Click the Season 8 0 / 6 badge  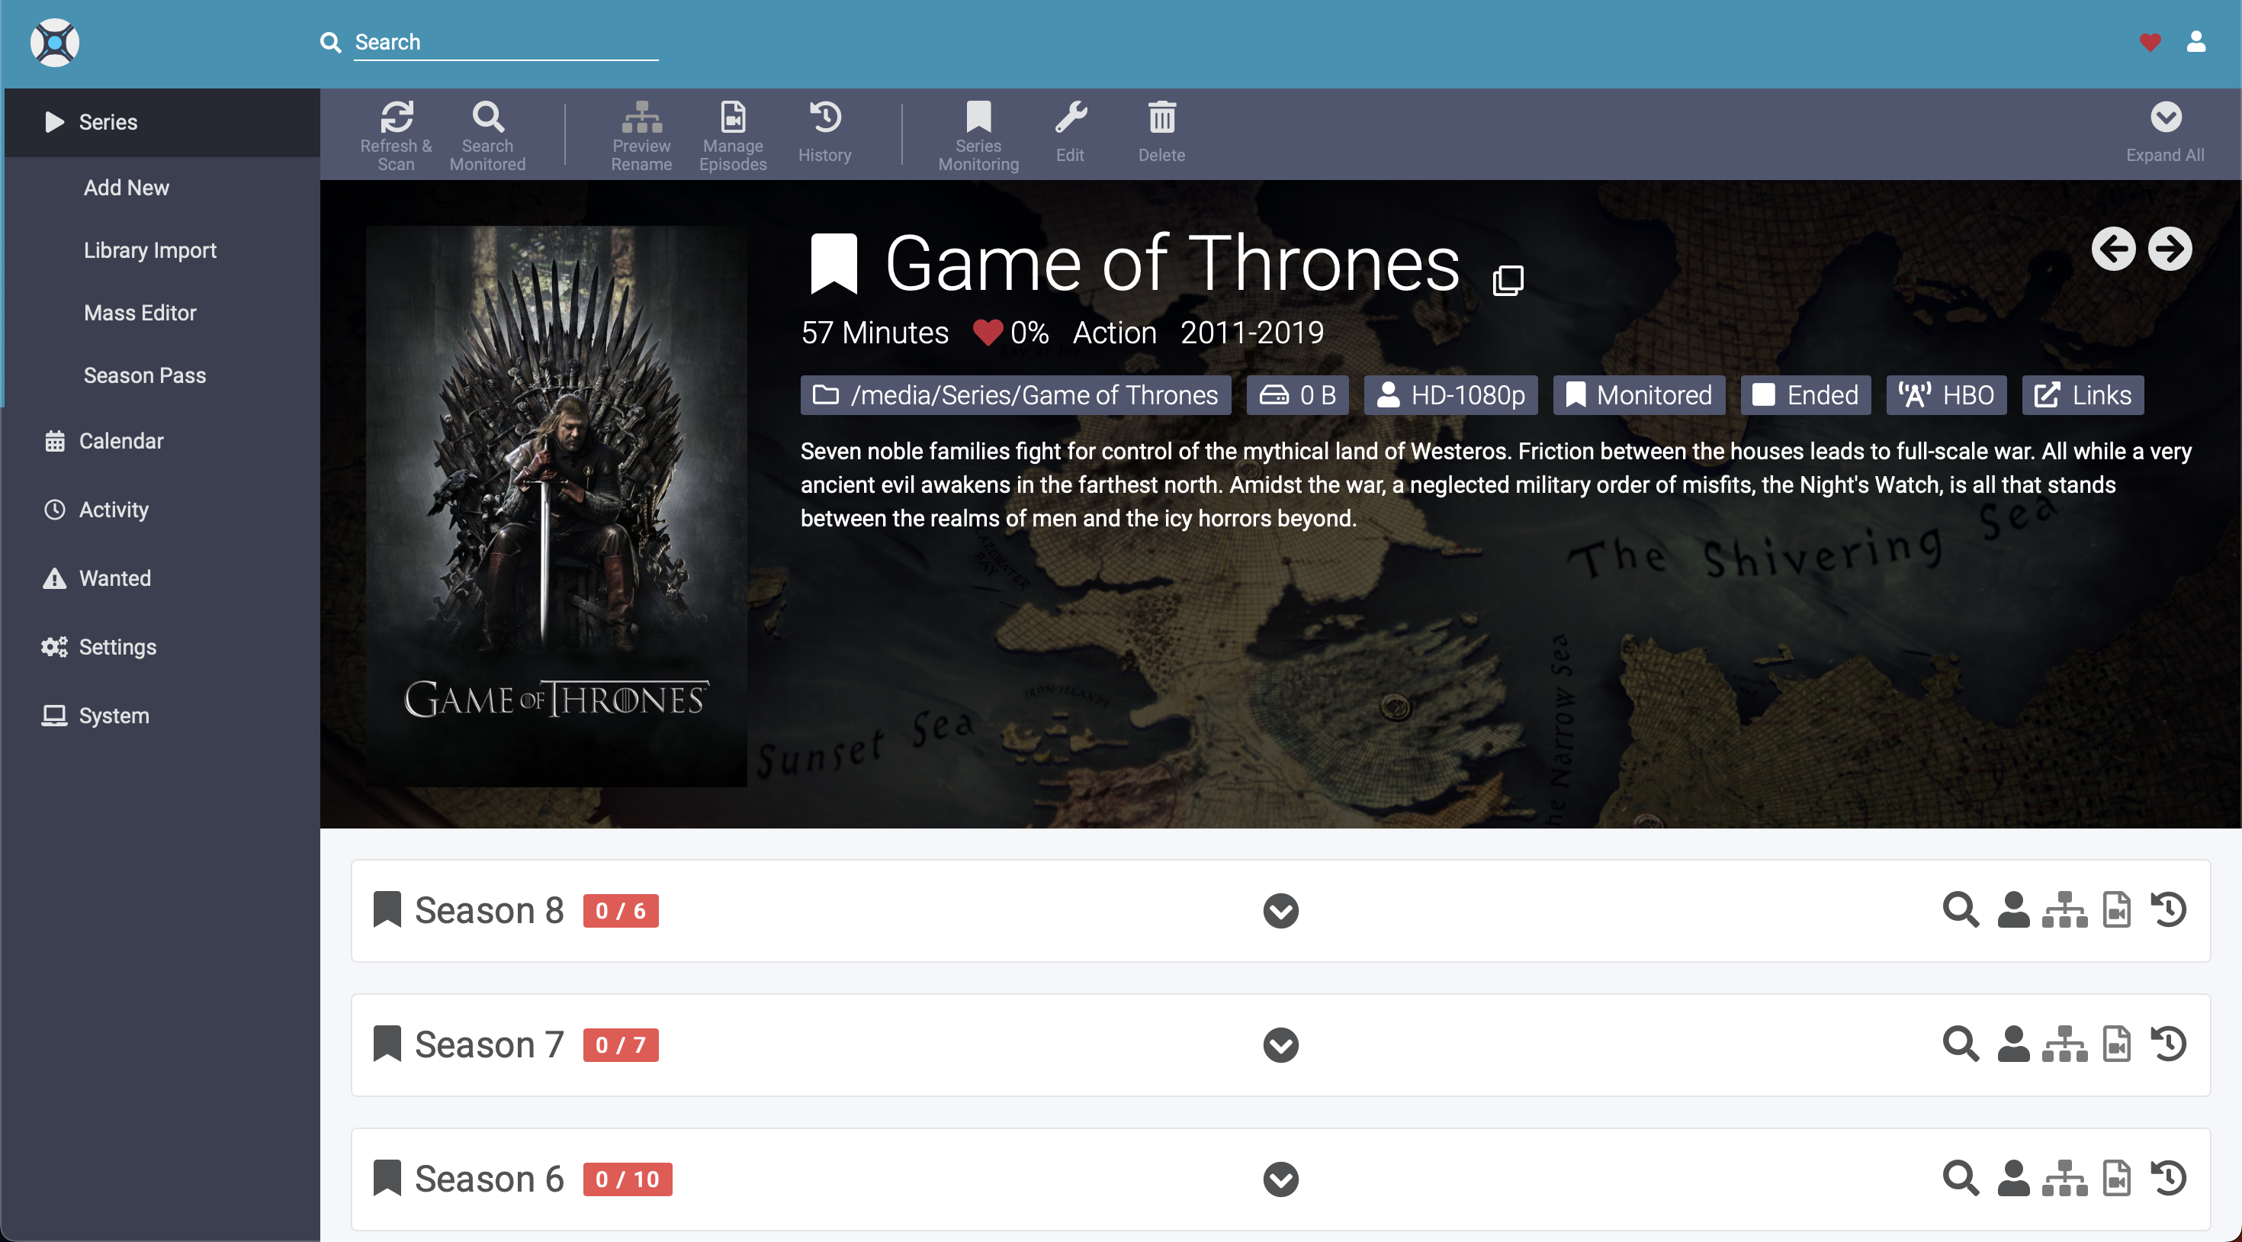(x=621, y=911)
